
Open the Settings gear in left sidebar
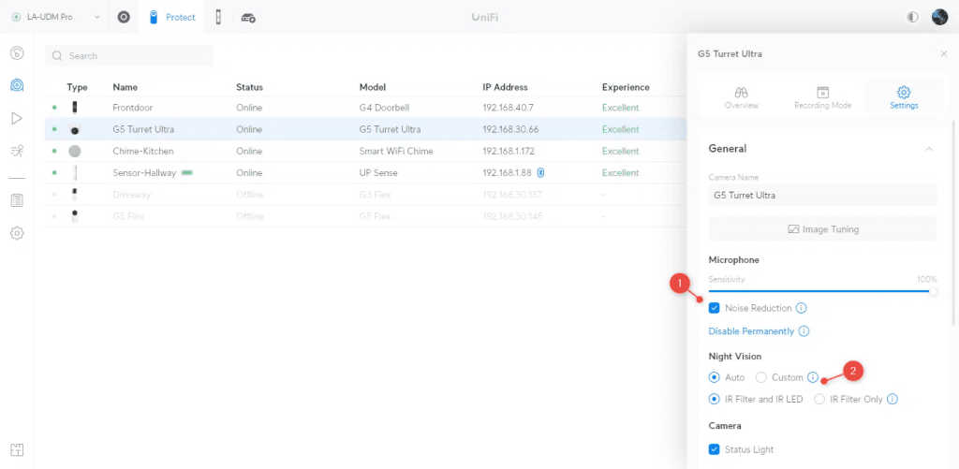click(x=17, y=232)
